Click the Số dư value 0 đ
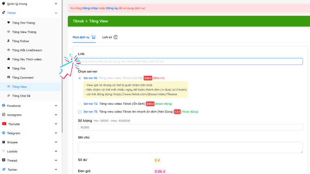 click(x=157, y=160)
